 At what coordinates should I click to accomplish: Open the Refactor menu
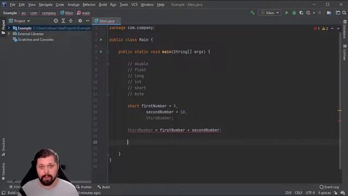[x=89, y=4]
